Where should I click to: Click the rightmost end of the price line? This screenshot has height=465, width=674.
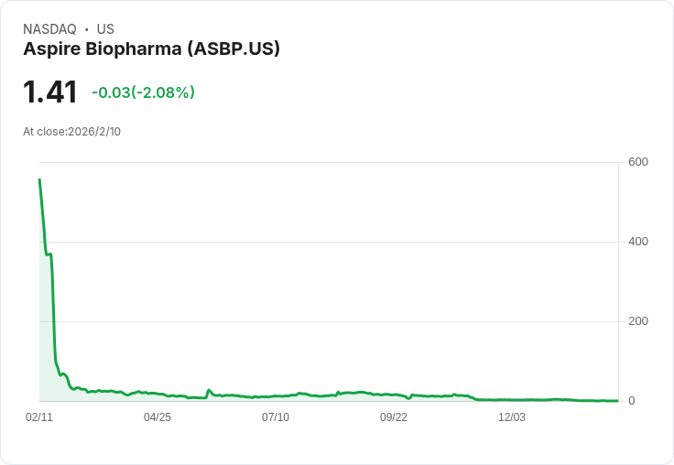[617, 401]
